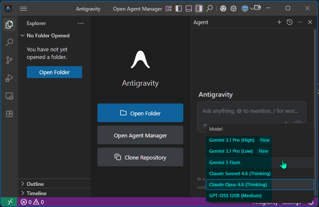This screenshot has height=207, width=319.
Task: Open the settings gear in title bar
Action: pos(234,8)
